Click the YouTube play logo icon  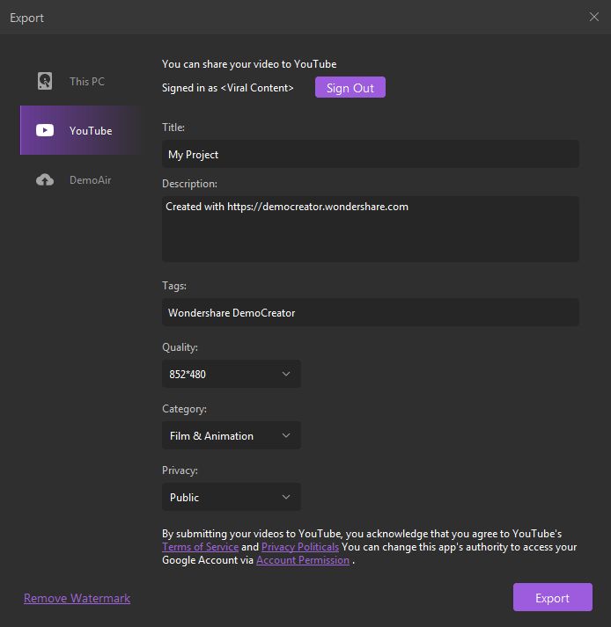(45, 130)
